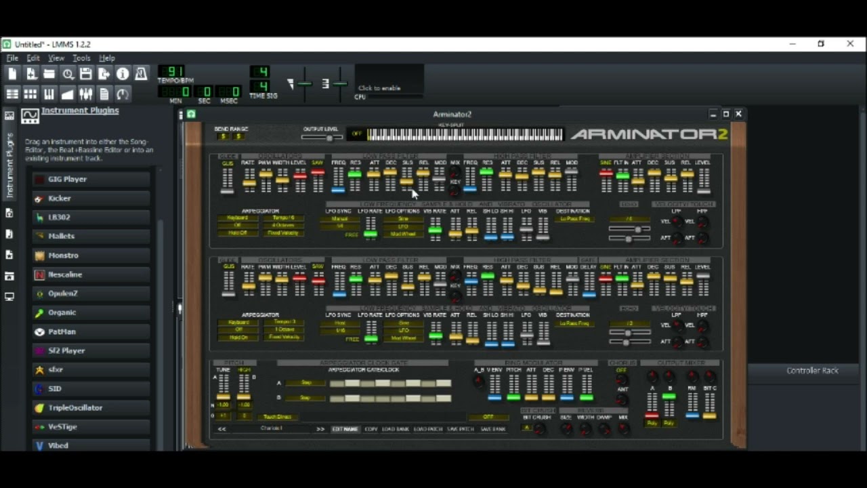867x488 pixels.
Task: Adjust the OUTPUT LEVEL slider
Action: [x=322, y=138]
